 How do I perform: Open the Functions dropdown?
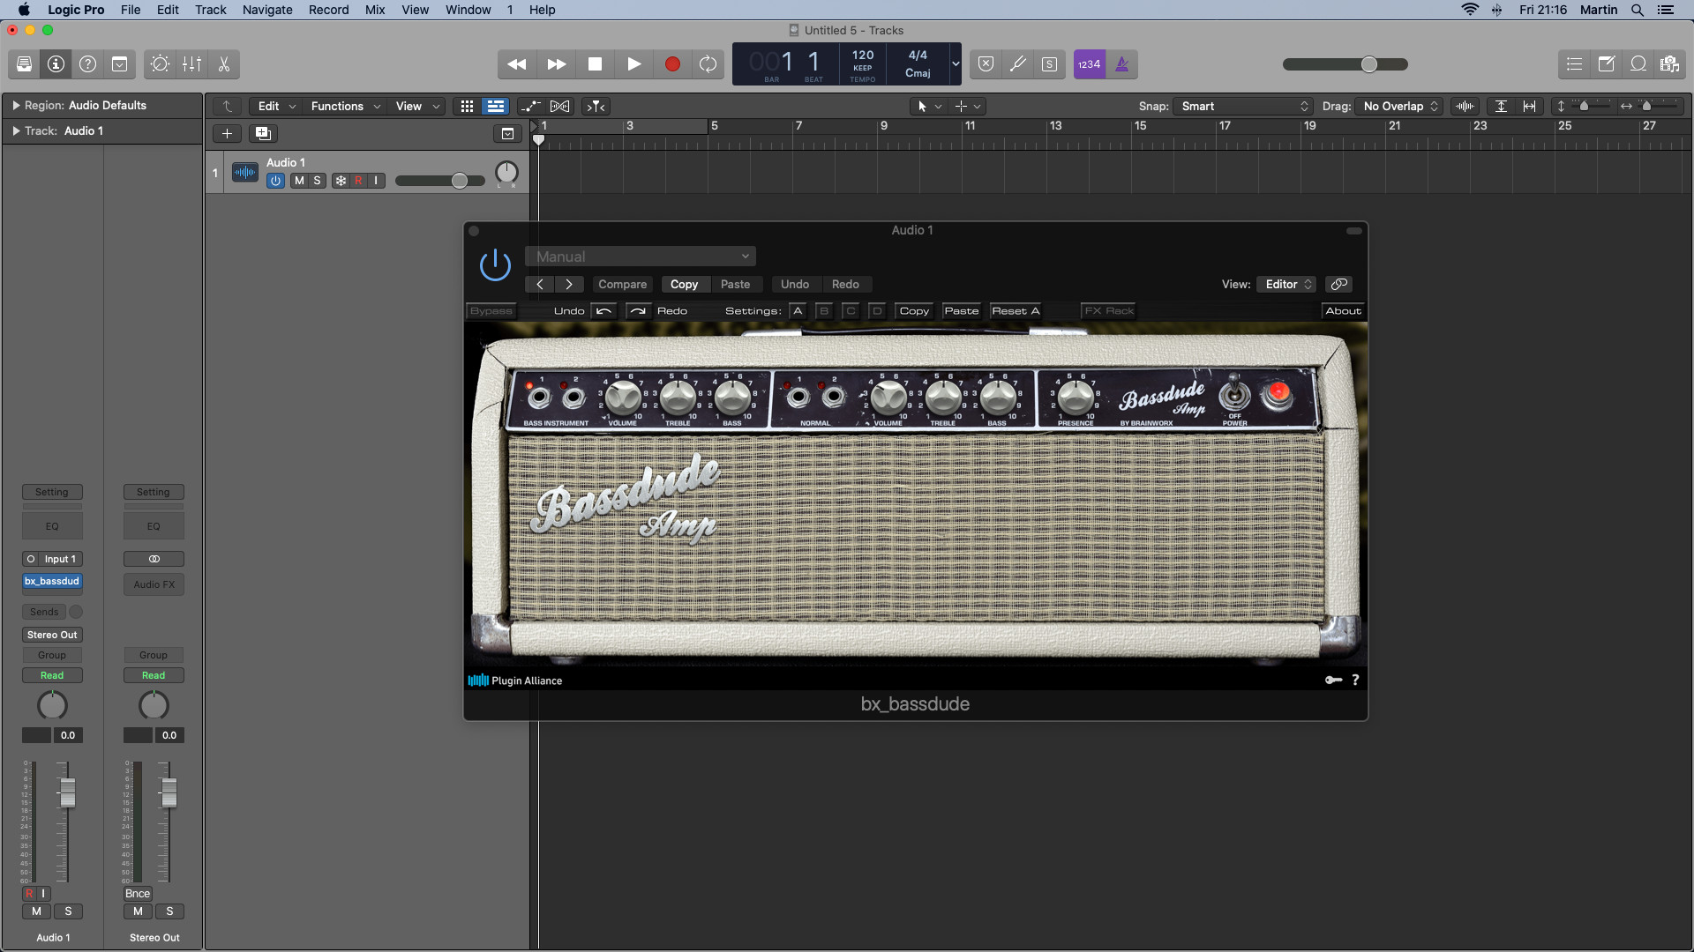[x=345, y=106]
